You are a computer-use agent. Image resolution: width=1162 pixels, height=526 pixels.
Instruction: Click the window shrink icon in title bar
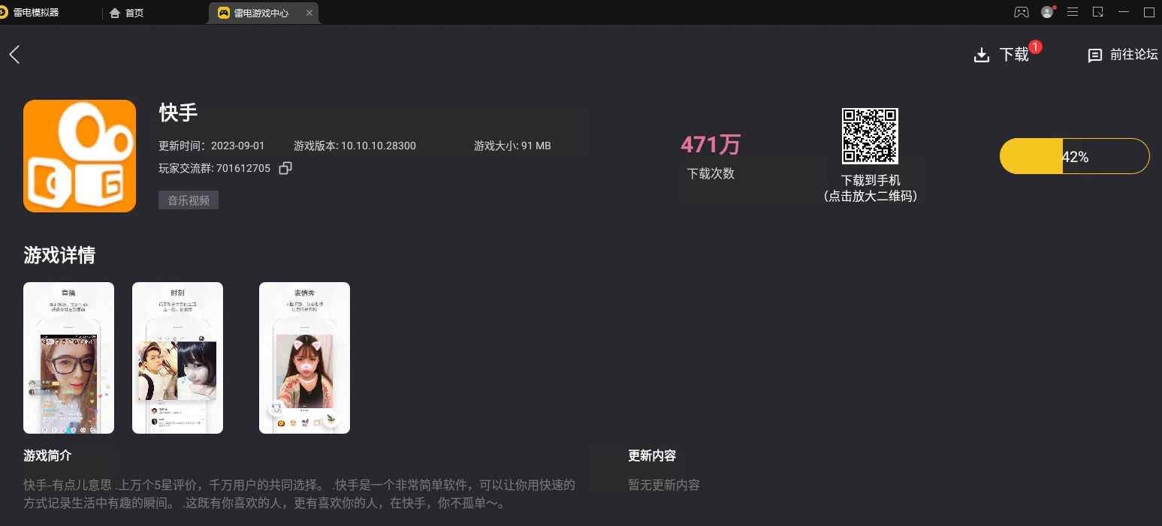tap(1097, 12)
